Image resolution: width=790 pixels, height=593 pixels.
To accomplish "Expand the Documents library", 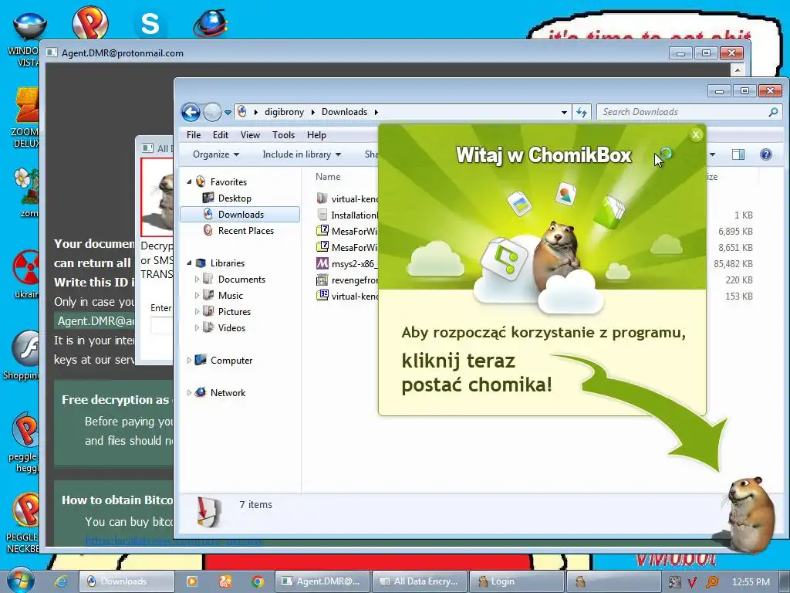I will tap(197, 279).
